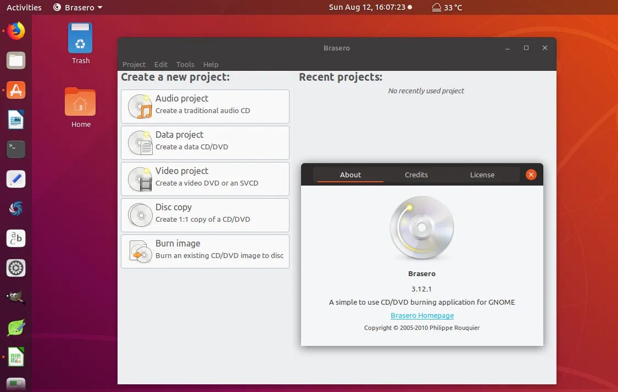
Task: Minimize the Brasero window
Action: click(508, 48)
